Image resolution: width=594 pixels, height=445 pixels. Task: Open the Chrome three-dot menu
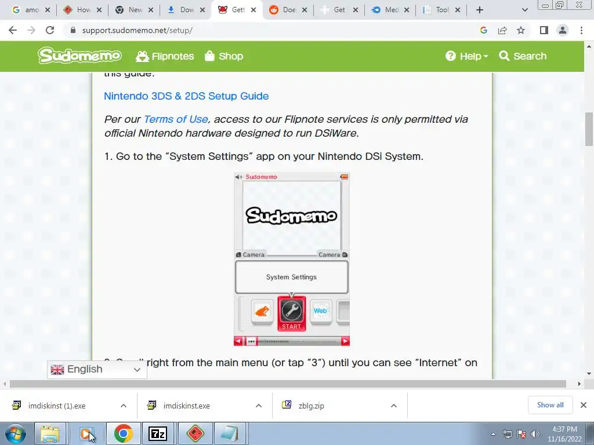[x=581, y=30]
